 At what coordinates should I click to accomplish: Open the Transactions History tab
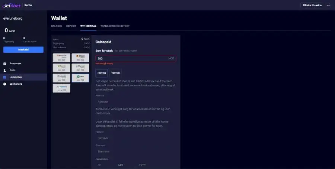click(x=115, y=26)
